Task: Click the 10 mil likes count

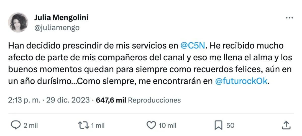Action: click(x=167, y=125)
